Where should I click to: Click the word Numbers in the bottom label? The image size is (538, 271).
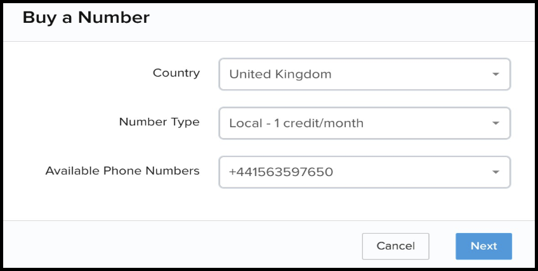(176, 171)
